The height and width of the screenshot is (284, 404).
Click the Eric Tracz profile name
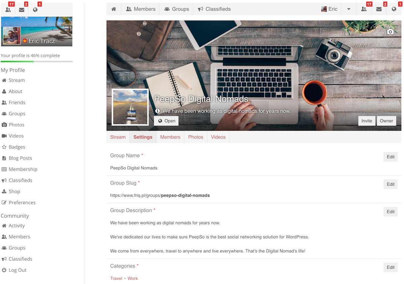tap(41, 41)
